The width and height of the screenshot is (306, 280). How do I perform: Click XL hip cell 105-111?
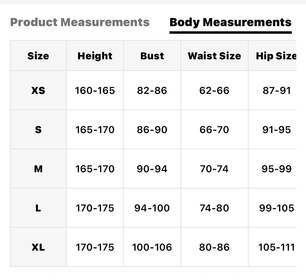(277, 247)
